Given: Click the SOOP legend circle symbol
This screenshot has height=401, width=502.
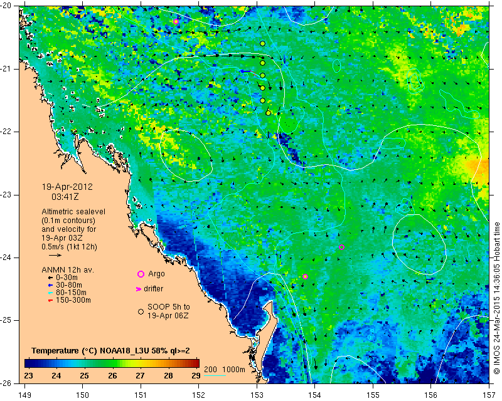Looking at the screenshot, I should click(x=141, y=311).
